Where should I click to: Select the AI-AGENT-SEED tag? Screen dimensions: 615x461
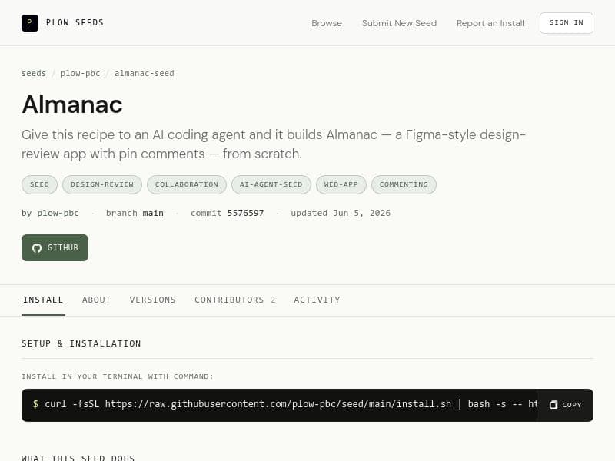point(271,184)
